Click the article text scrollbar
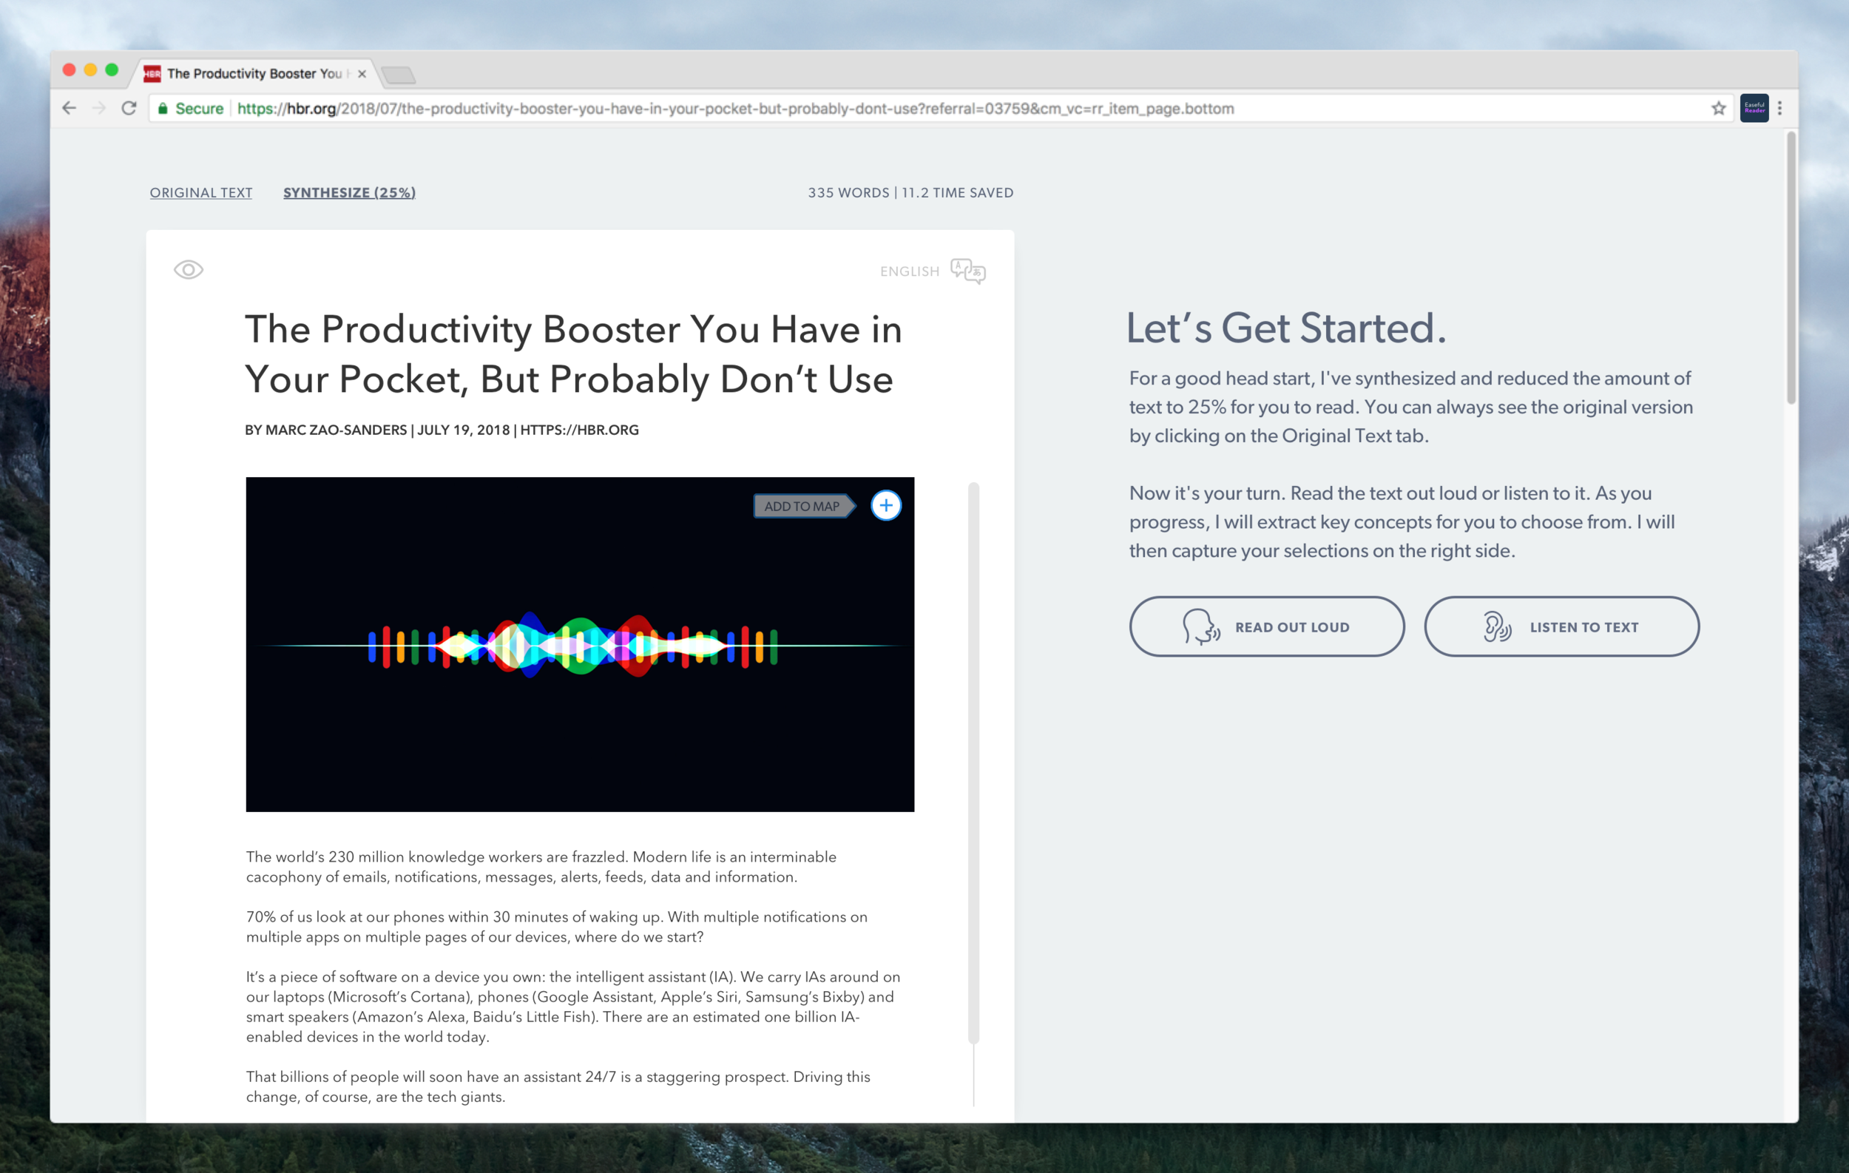Viewport: 1849px width, 1173px height. (973, 763)
